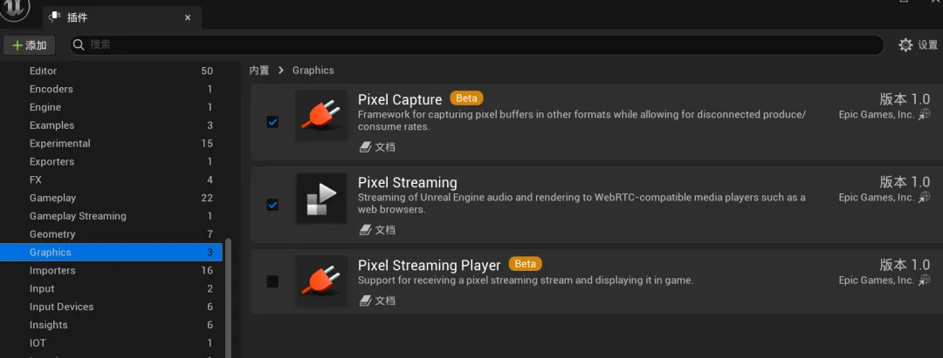
Task: Uncheck the Pixel Streaming plugin checkbox
Action: pyautogui.click(x=272, y=205)
